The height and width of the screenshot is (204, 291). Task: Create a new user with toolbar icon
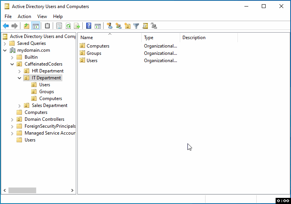pos(109,26)
